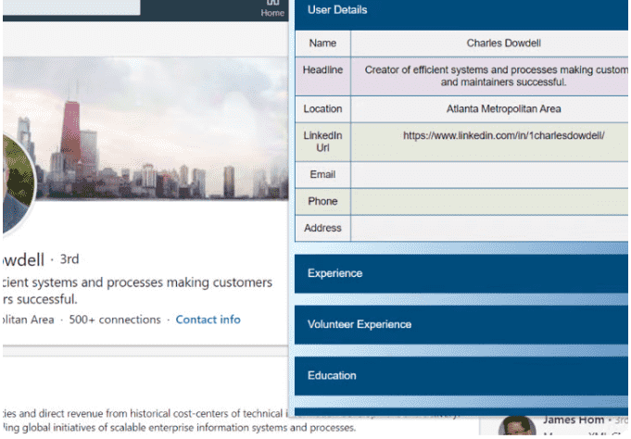
Task: Click the LinkedIn URL value in table
Action: (x=503, y=135)
